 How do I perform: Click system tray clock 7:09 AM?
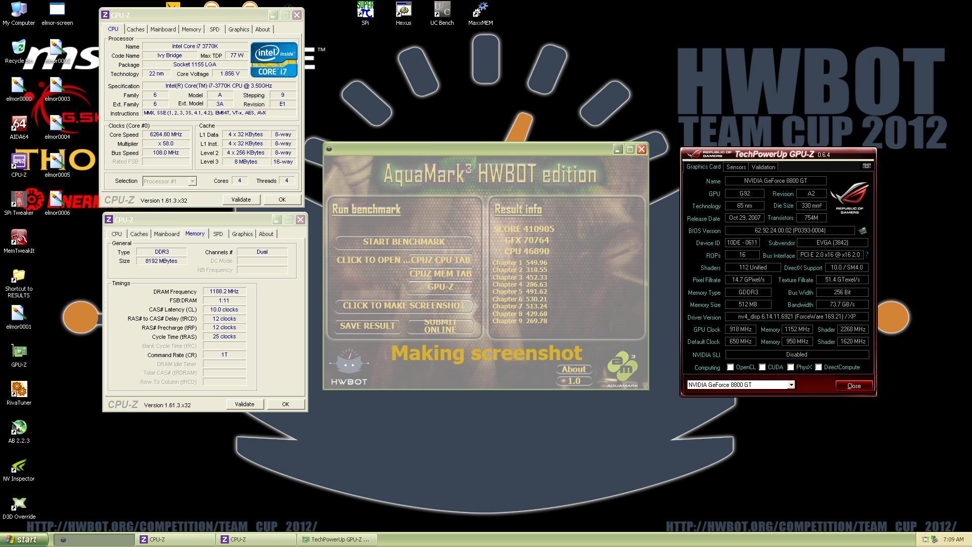[x=953, y=539]
